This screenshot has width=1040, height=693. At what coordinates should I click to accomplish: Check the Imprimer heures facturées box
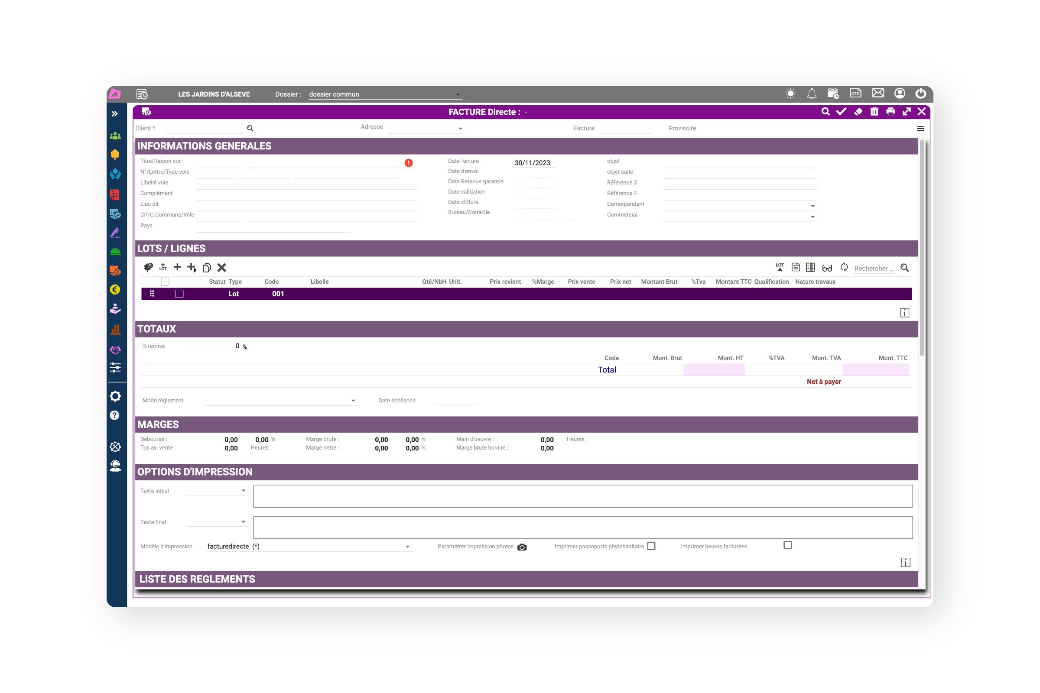pos(787,545)
